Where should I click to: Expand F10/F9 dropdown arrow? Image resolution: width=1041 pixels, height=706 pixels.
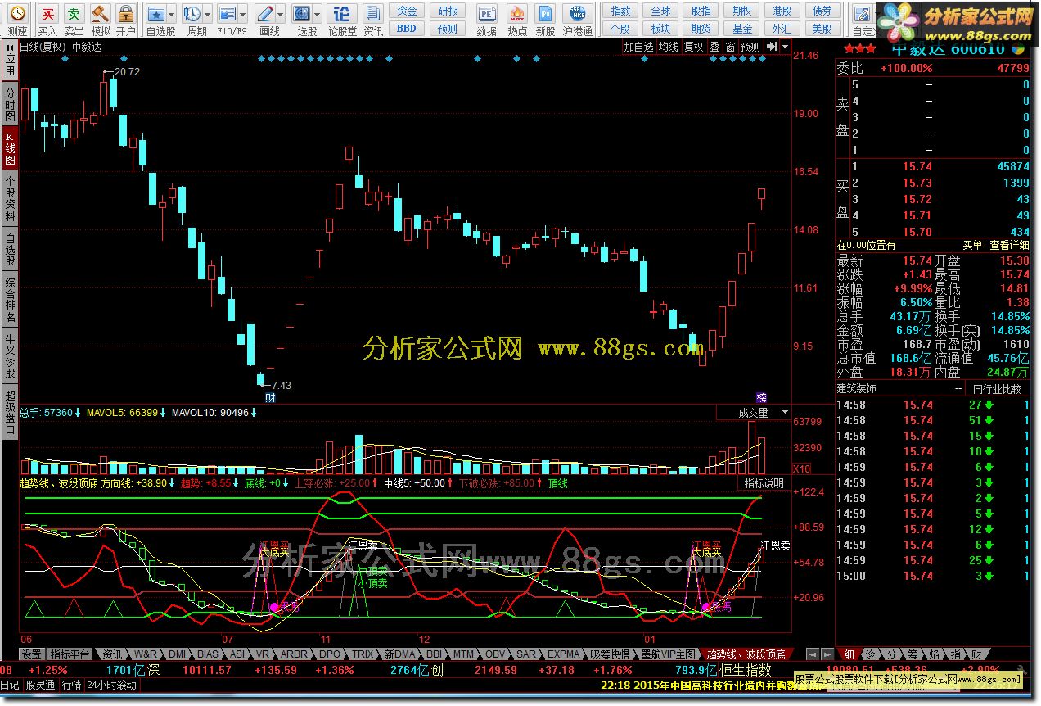click(244, 15)
